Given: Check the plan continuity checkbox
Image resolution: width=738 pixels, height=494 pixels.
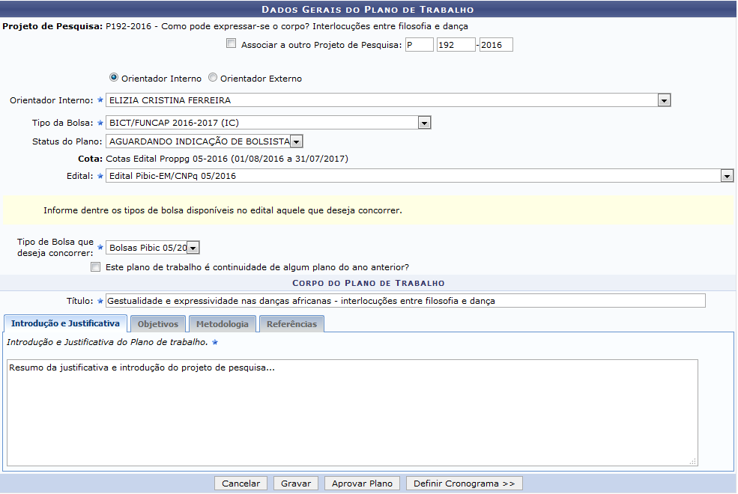Looking at the screenshot, I should pos(95,266).
